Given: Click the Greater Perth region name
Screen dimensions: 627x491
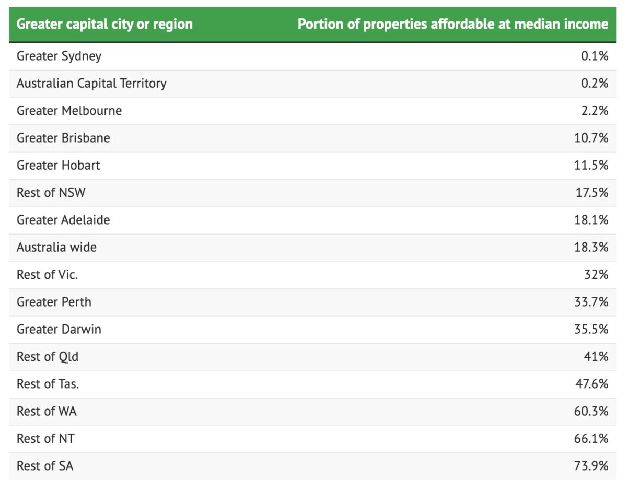Looking at the screenshot, I should pyautogui.click(x=54, y=302).
